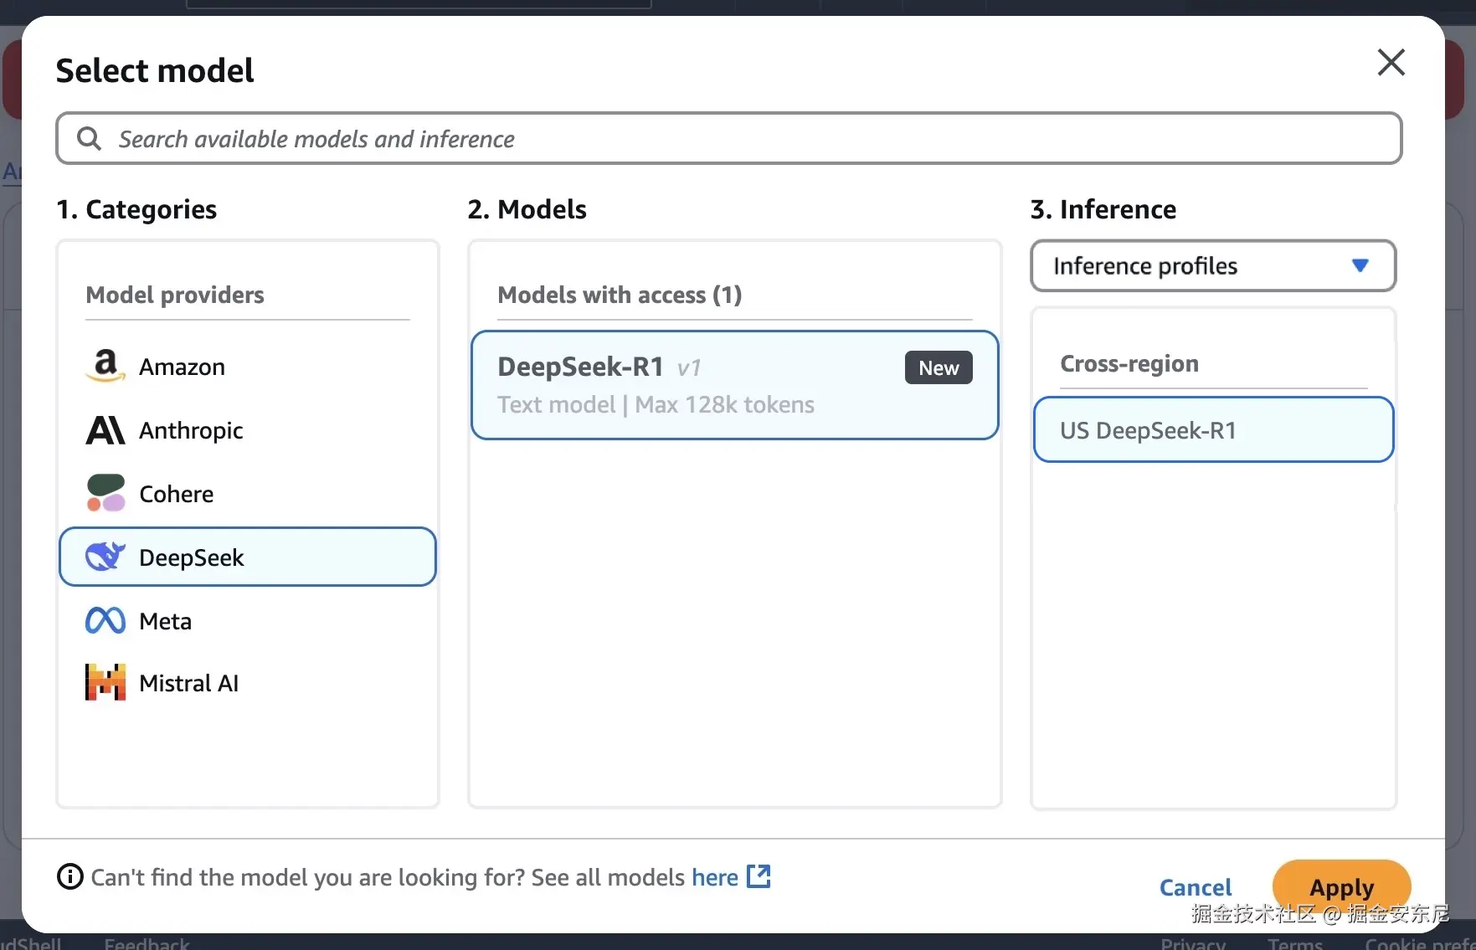Open the See all models here link
This screenshot has height=950, width=1476.
(x=714, y=877)
